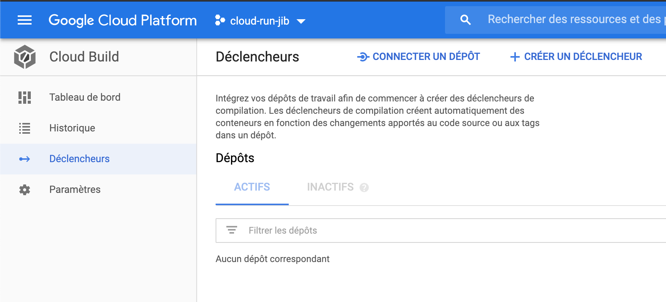Click the search magnifier icon
This screenshot has width=666, height=302.
[x=465, y=20]
